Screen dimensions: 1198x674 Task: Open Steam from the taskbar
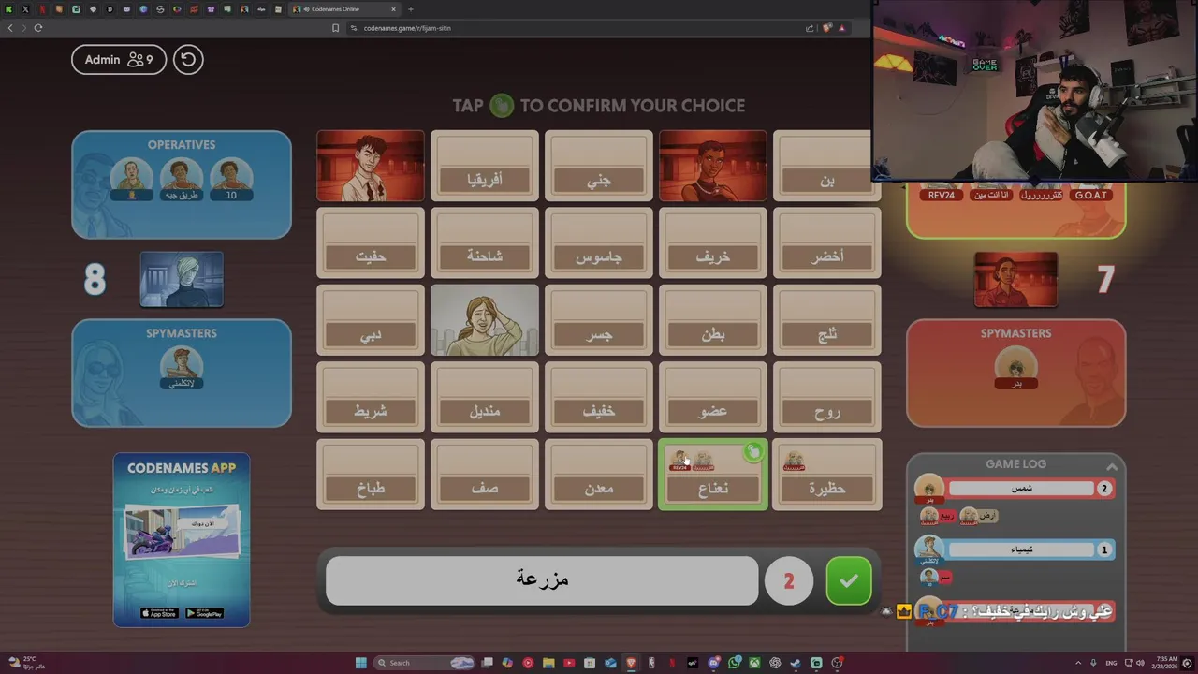pos(796,663)
